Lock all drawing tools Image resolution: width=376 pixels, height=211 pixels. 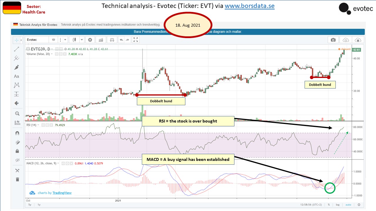click(17, 151)
